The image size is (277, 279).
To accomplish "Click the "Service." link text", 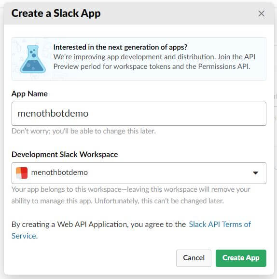I will coord(25,236).
